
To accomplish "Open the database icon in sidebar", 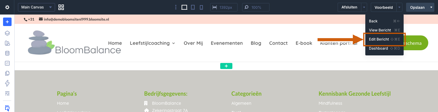I will [7, 53].
